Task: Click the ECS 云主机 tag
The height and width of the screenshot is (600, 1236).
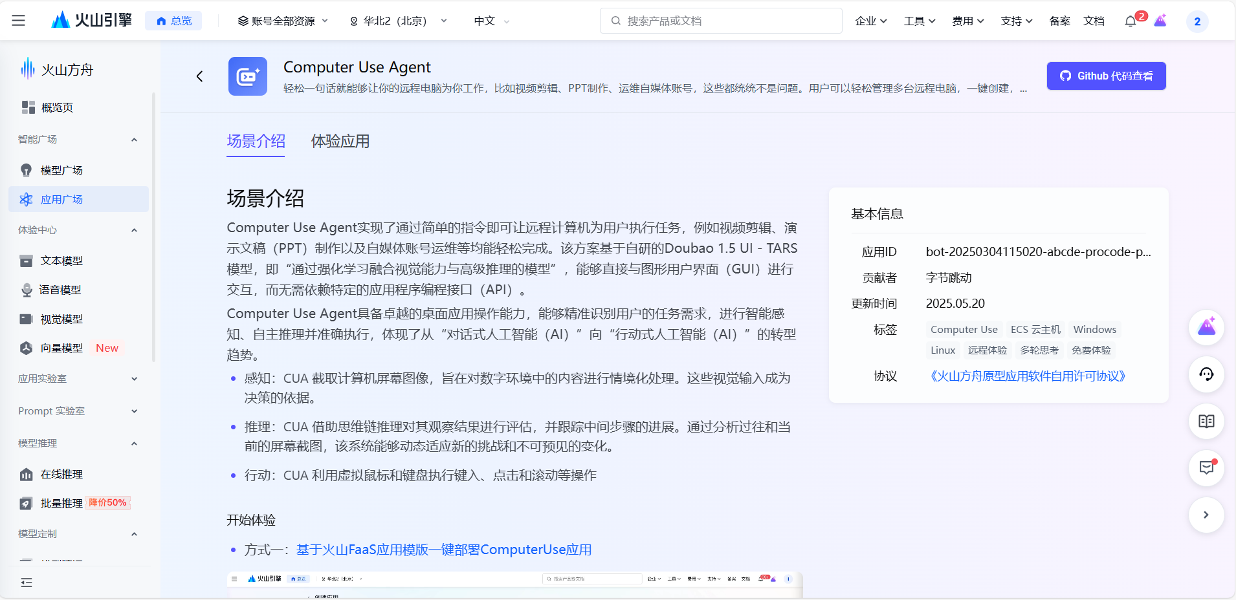Action: tap(1035, 330)
